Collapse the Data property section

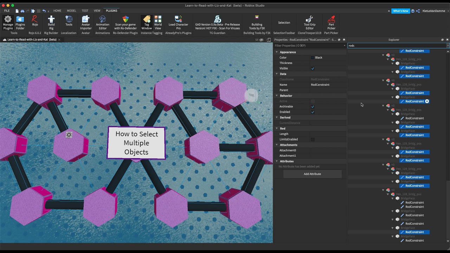277,74
